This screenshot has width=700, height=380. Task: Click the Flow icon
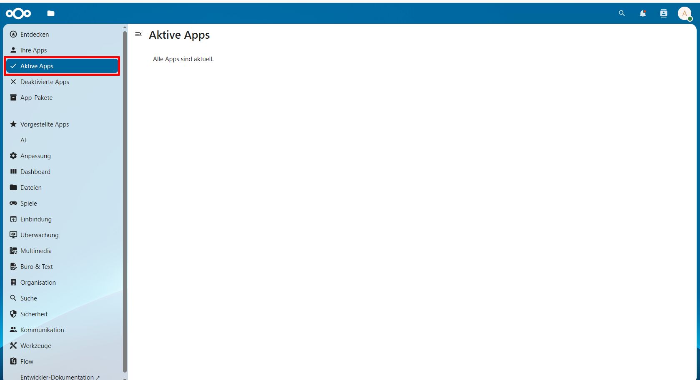[x=13, y=362]
